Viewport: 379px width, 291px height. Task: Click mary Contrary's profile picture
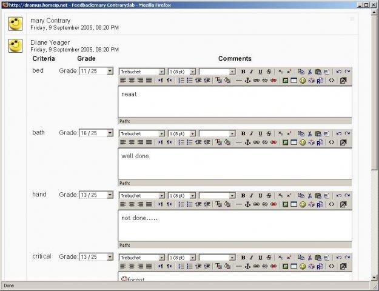16,24
